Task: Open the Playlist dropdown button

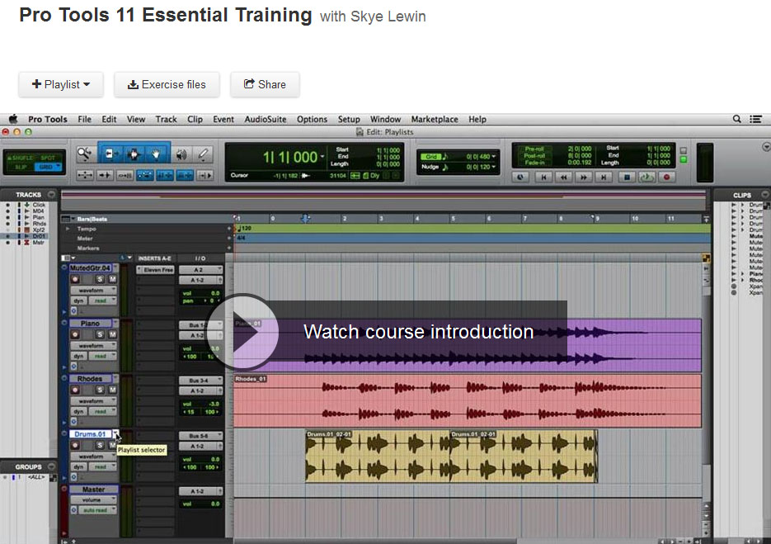Action: [61, 84]
